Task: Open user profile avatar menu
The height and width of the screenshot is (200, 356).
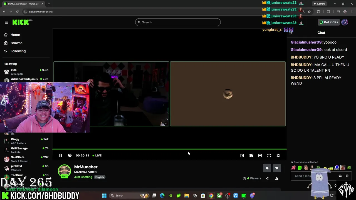Action: (345, 22)
